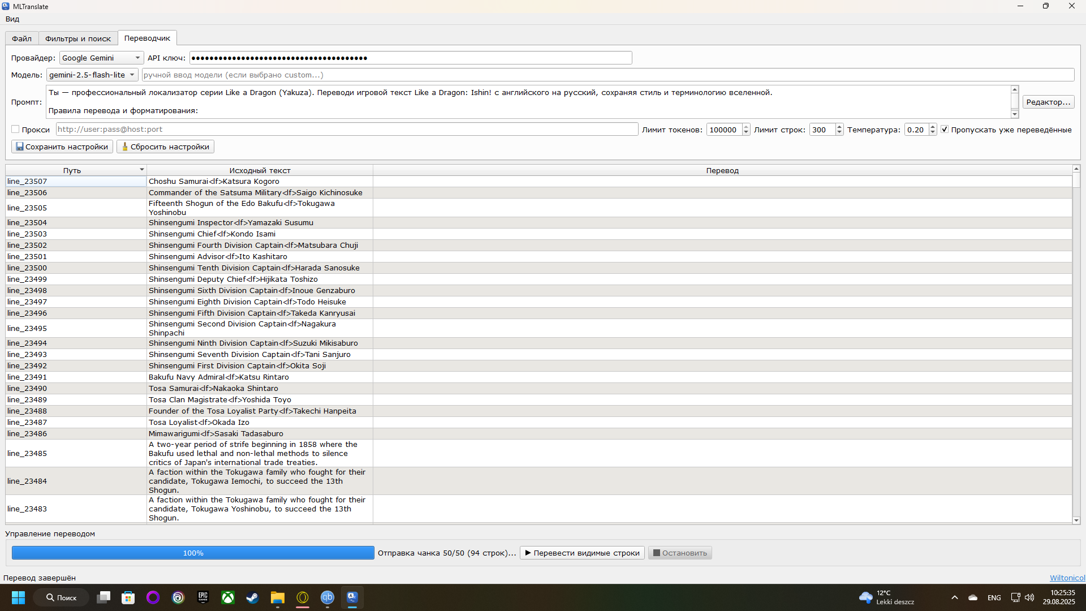The height and width of the screenshot is (611, 1086).
Task: Click the MLTranslate taskbar icon
Action: pos(352,597)
